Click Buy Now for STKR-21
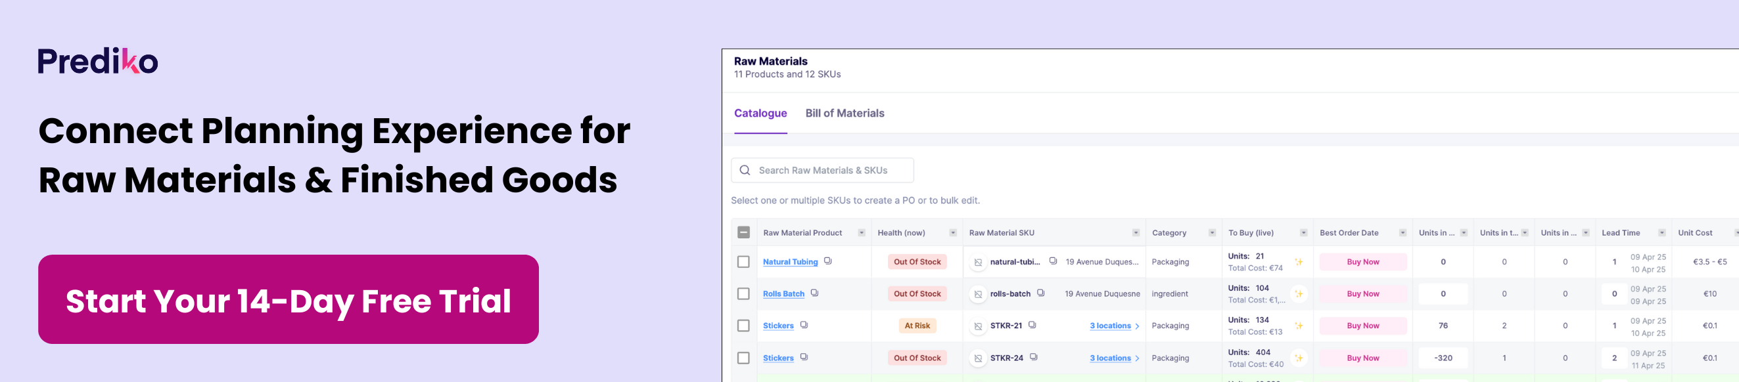The image size is (1739, 382). [x=1362, y=326]
